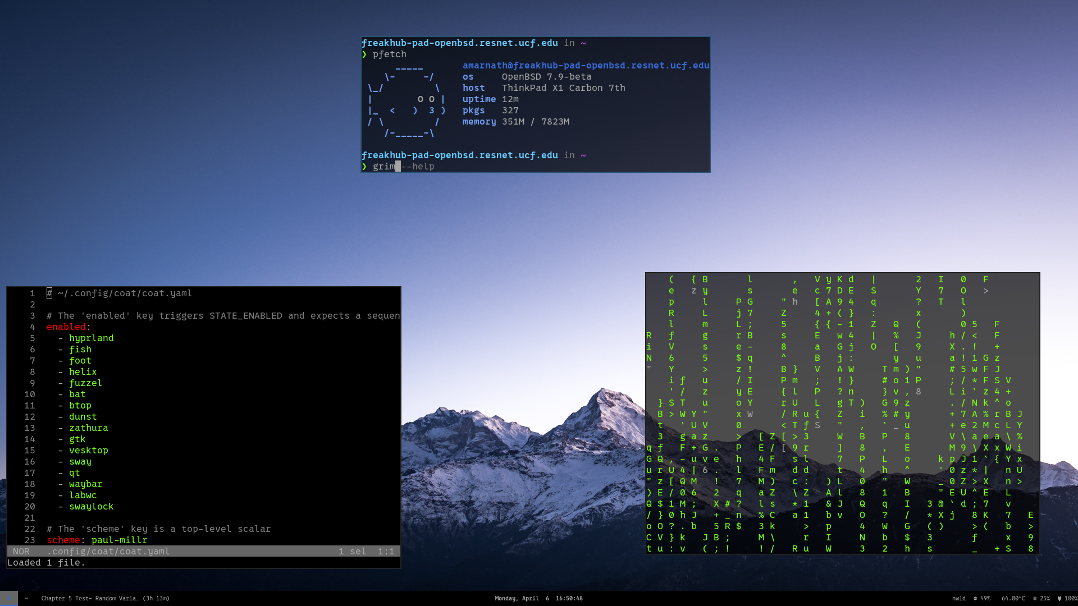
Task: Click the hyprland entry in the enabled list
Action: tap(91, 338)
